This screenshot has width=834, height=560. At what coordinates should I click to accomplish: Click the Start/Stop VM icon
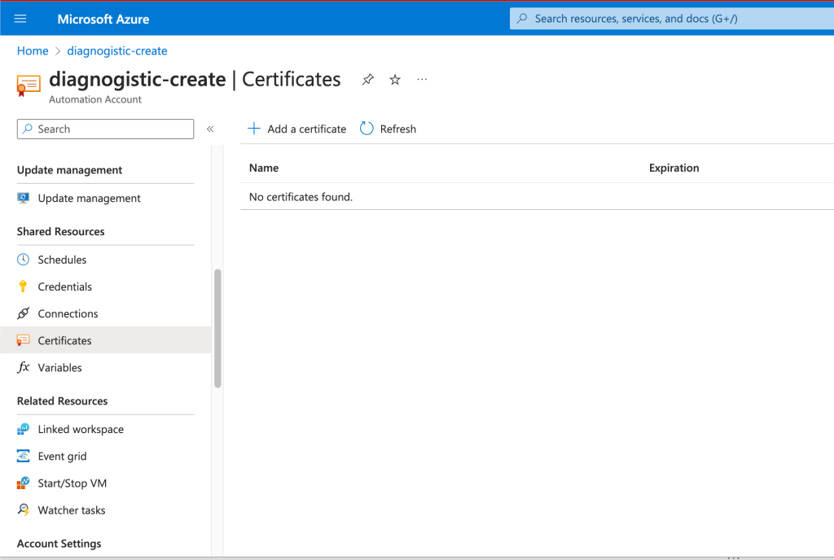pyautogui.click(x=23, y=483)
